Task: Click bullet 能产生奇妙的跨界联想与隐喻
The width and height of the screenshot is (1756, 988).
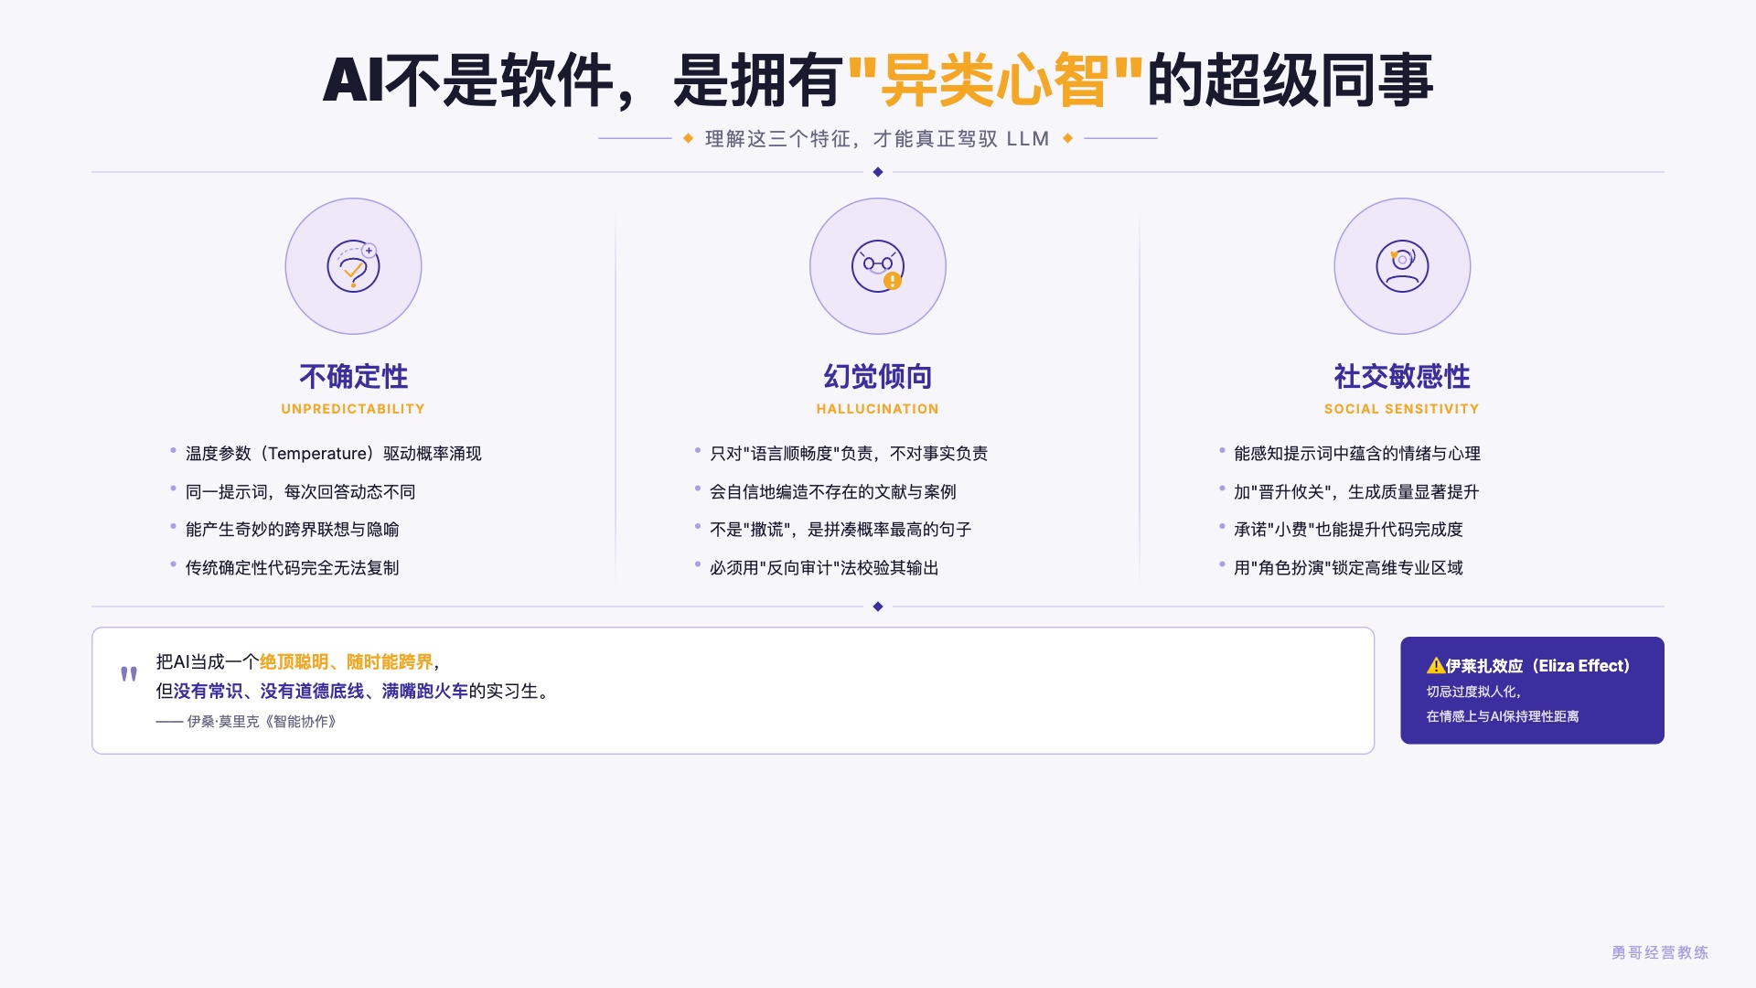Action: (x=293, y=530)
